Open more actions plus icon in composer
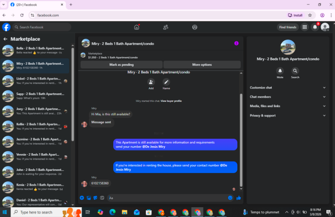Viewport: 335px width, 217px height. click(82, 198)
